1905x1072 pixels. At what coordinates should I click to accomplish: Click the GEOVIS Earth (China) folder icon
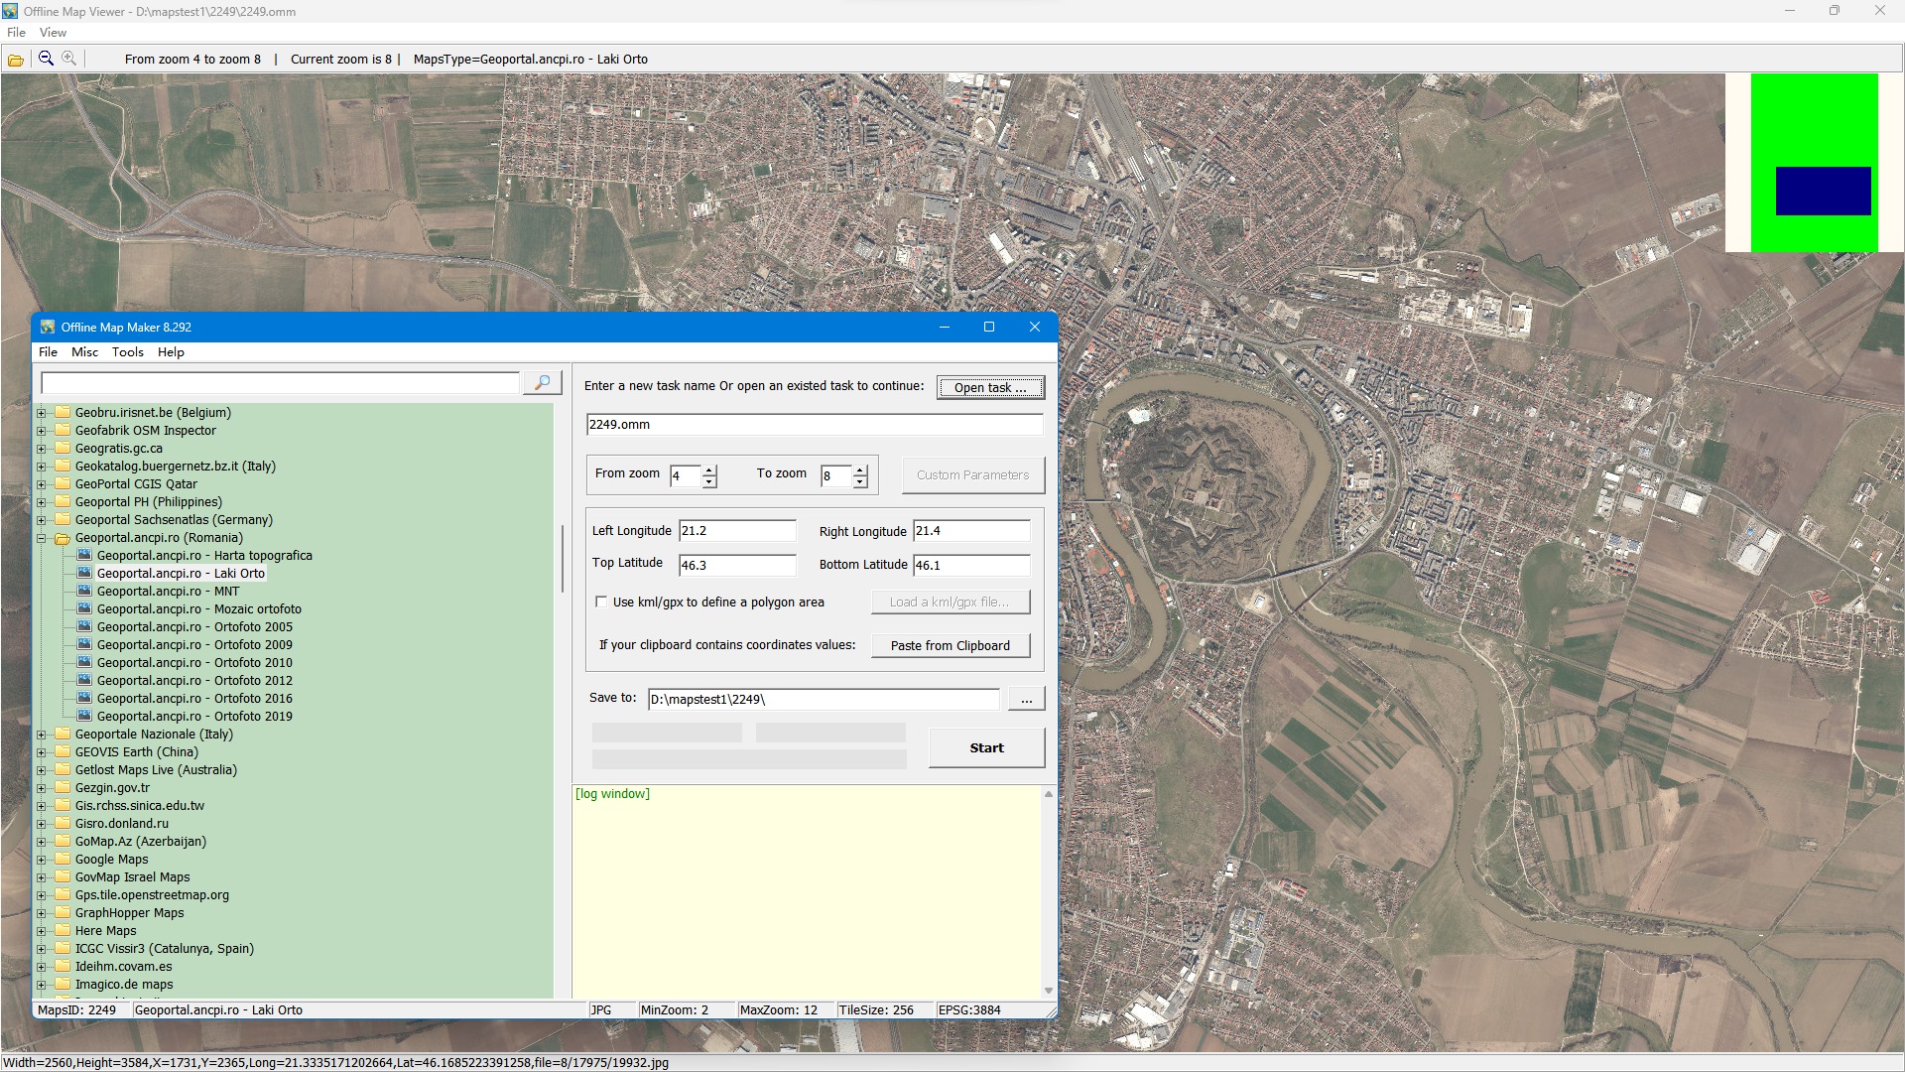coord(63,752)
